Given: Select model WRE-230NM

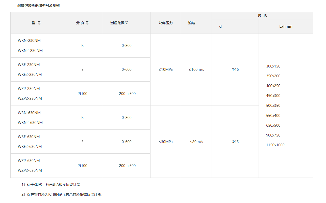Looking at the screenshot, I should (x=29, y=65).
